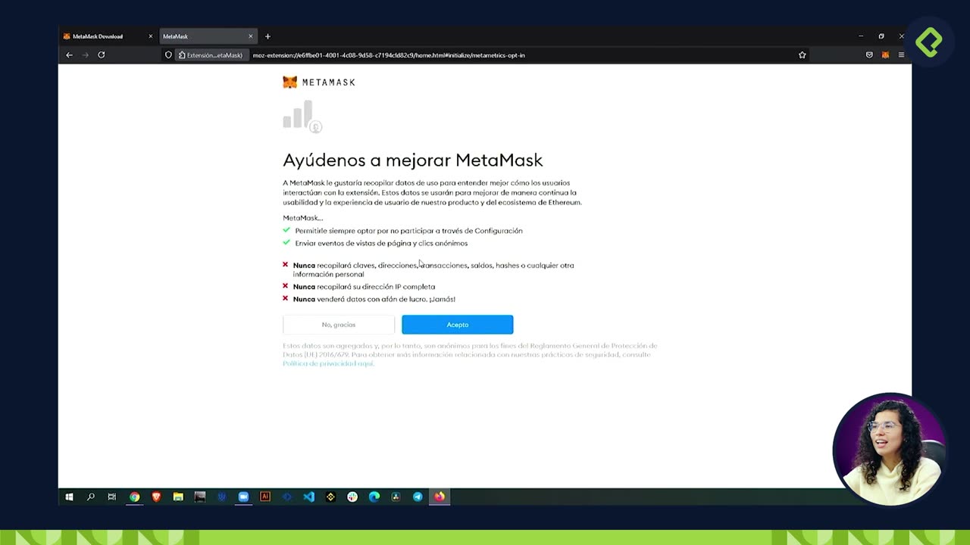Open the Firefox hamburger menu
Image resolution: width=970 pixels, height=545 pixels.
(901, 55)
